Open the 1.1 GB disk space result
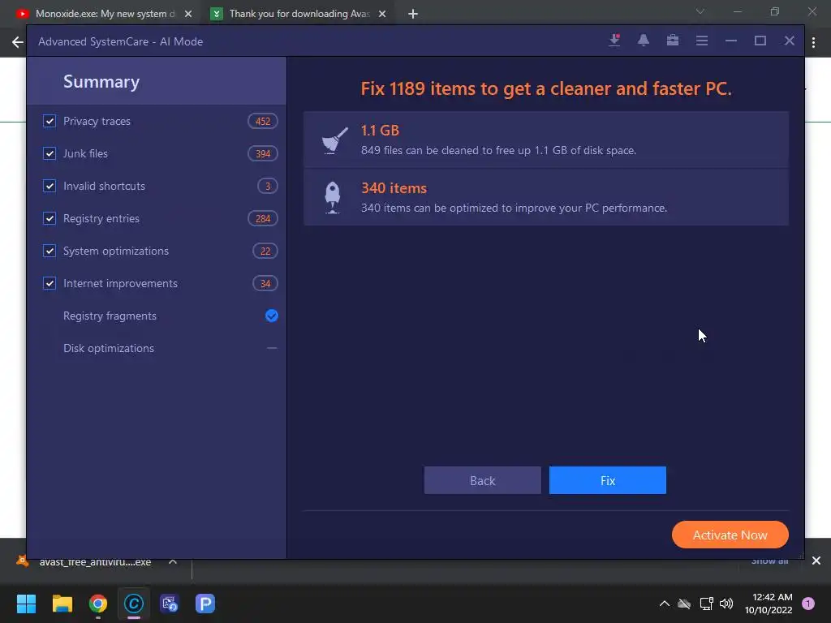Image resolution: width=831 pixels, height=623 pixels. click(x=546, y=140)
